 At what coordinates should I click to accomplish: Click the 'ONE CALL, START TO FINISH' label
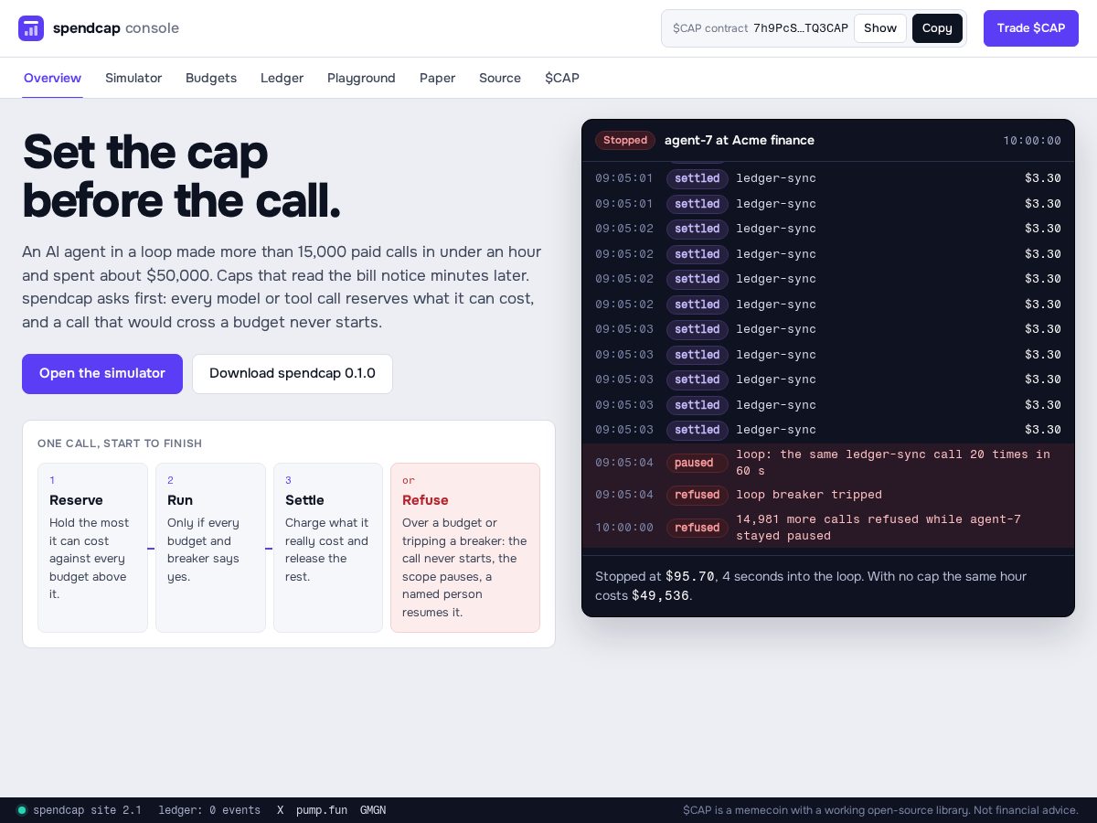[x=120, y=444]
